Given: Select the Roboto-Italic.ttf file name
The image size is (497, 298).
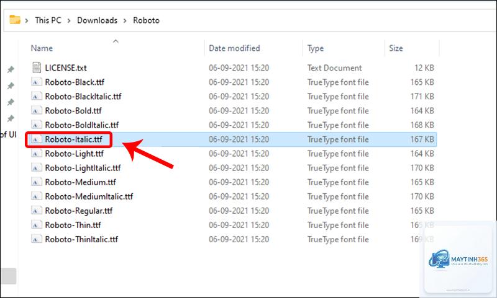Looking at the screenshot, I should (73, 139).
